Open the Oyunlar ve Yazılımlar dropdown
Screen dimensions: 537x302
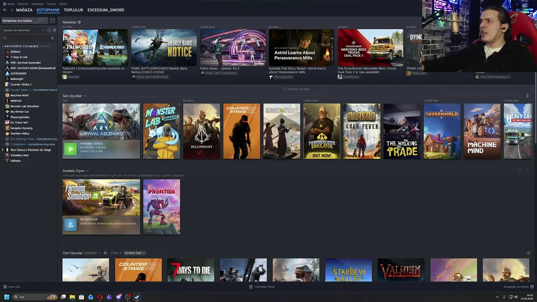[23, 30]
